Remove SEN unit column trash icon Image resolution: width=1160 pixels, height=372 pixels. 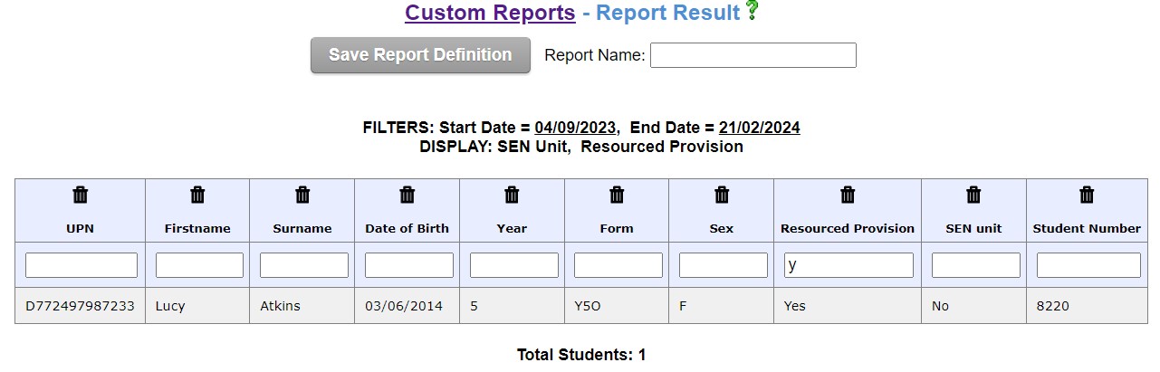[973, 195]
